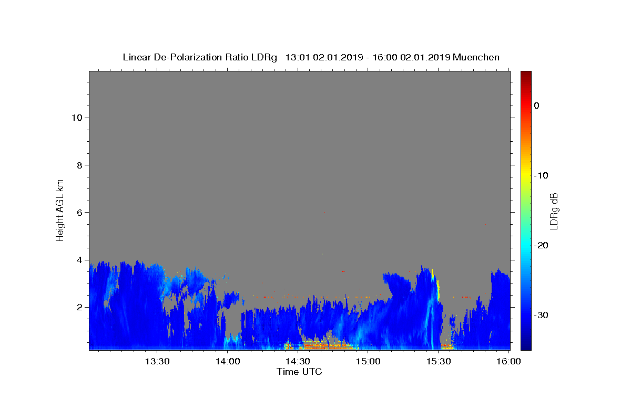Click the 13:30 time tick label

[x=157, y=361]
